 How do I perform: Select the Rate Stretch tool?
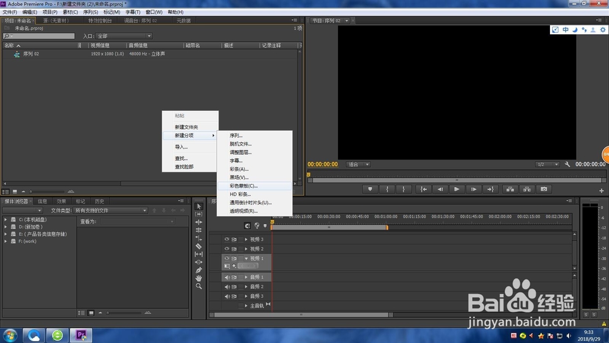coord(199,238)
